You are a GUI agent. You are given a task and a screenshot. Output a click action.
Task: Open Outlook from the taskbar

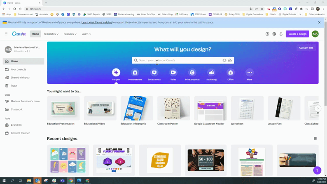click(37, 180)
